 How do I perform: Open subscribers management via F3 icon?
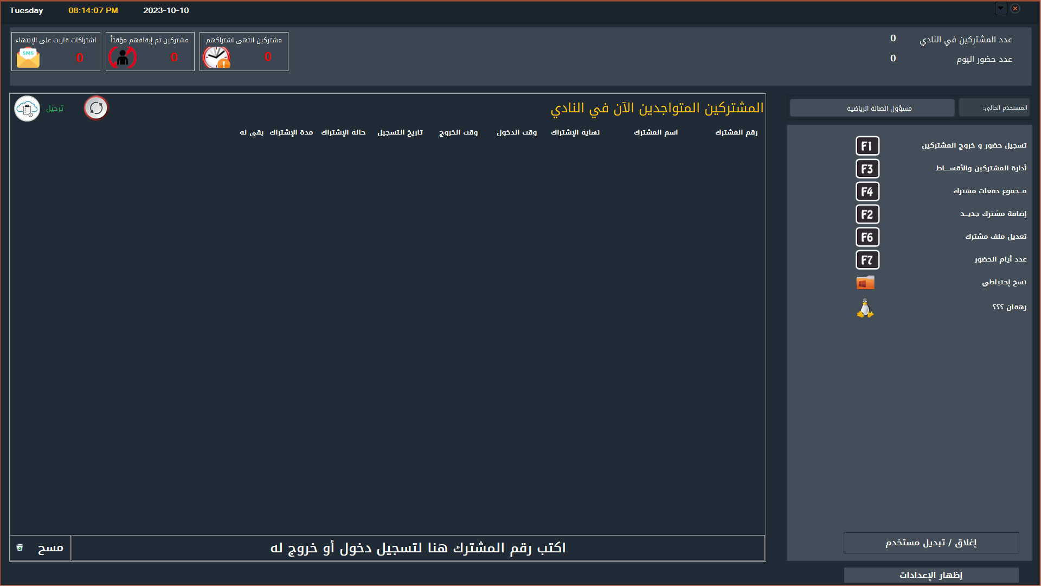click(x=867, y=169)
